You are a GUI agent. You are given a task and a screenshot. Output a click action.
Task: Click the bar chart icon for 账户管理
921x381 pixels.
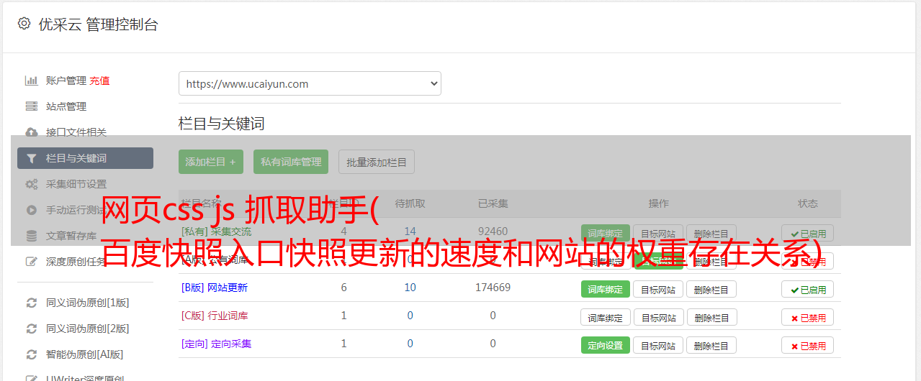tap(32, 81)
